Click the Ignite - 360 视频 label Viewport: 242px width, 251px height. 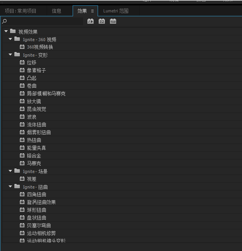(x=39, y=40)
